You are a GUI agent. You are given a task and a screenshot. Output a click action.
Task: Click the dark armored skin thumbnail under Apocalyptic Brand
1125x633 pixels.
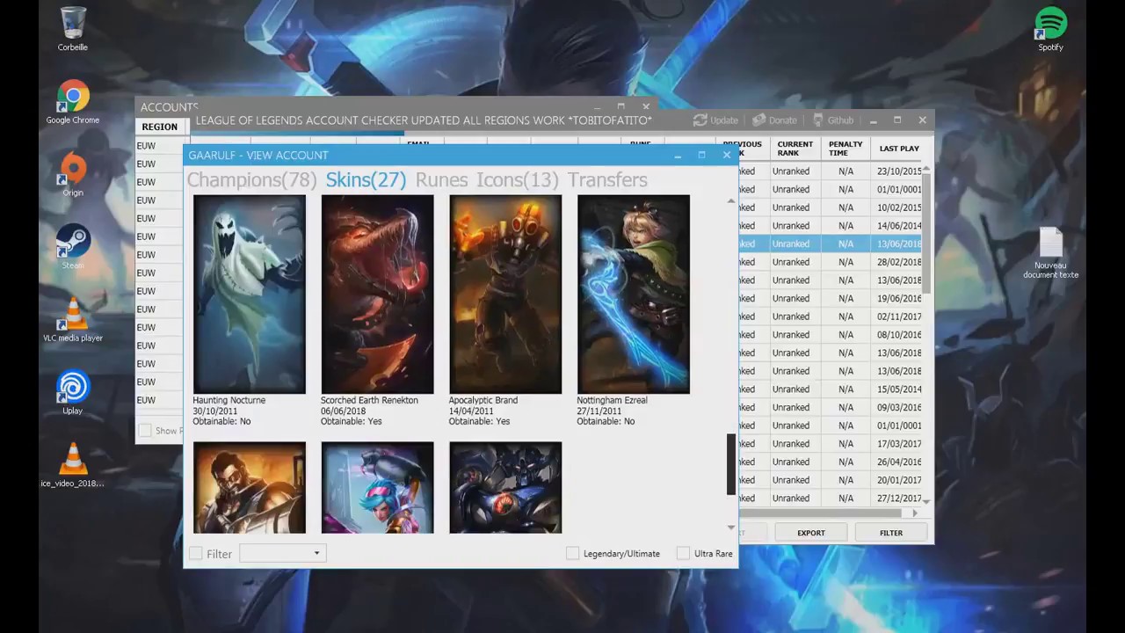pyautogui.click(x=505, y=488)
